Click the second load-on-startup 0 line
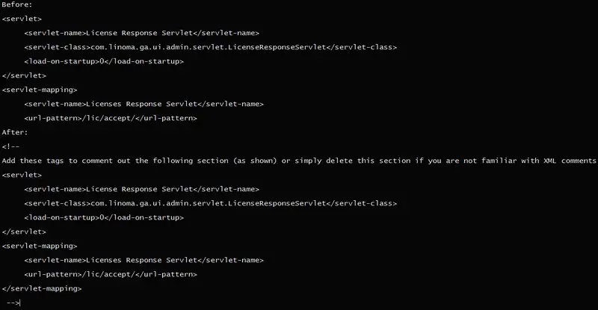 coord(104,217)
